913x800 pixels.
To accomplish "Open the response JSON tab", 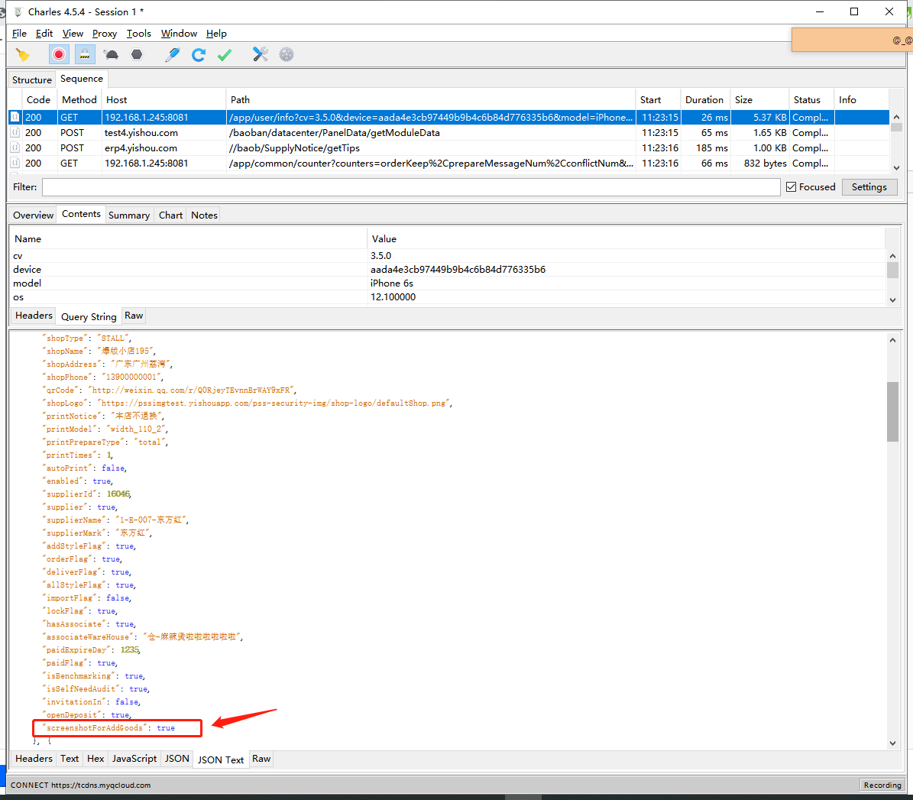I will point(177,758).
